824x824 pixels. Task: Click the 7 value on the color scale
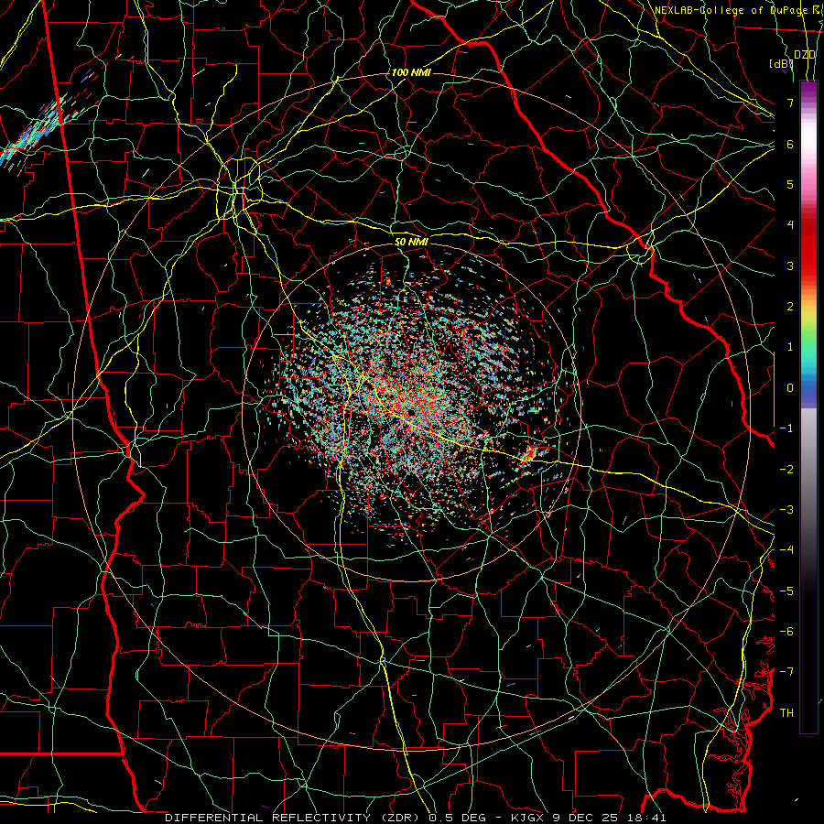[x=790, y=103]
